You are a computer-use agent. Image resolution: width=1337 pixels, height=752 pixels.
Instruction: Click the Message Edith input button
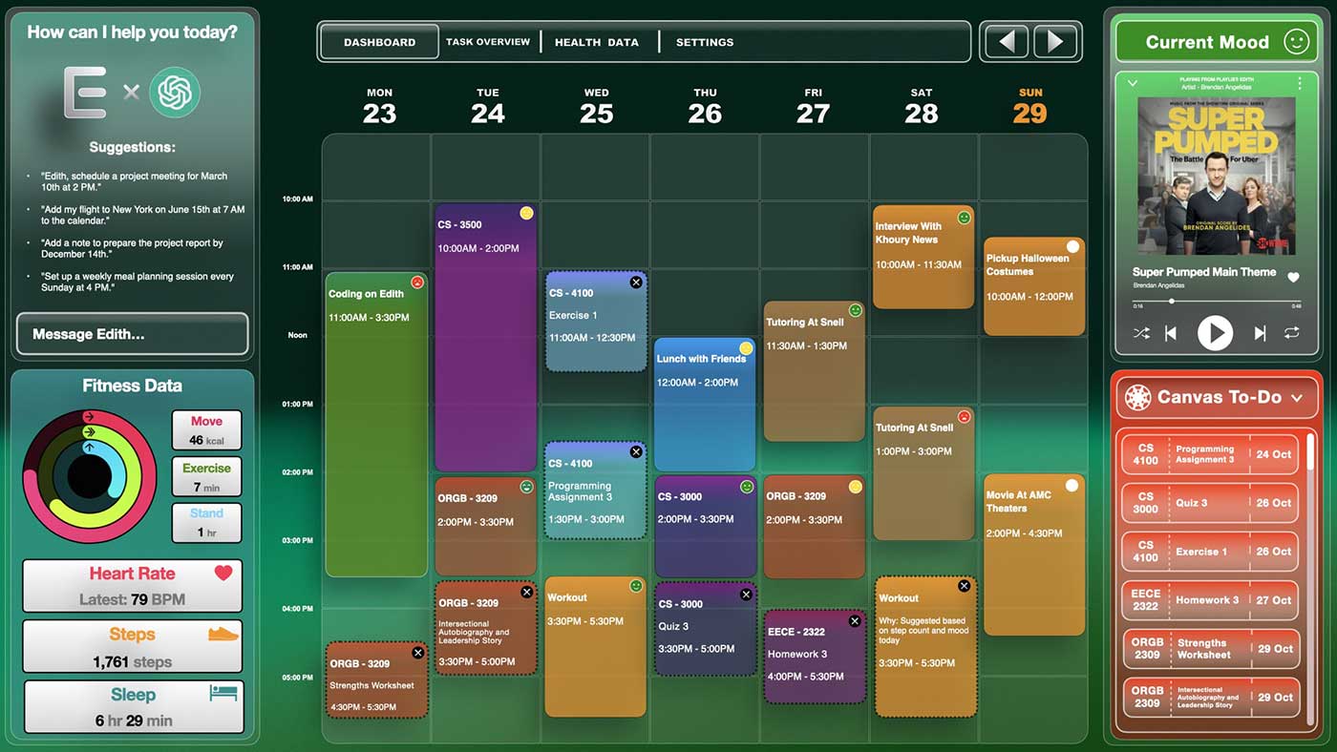click(x=132, y=334)
